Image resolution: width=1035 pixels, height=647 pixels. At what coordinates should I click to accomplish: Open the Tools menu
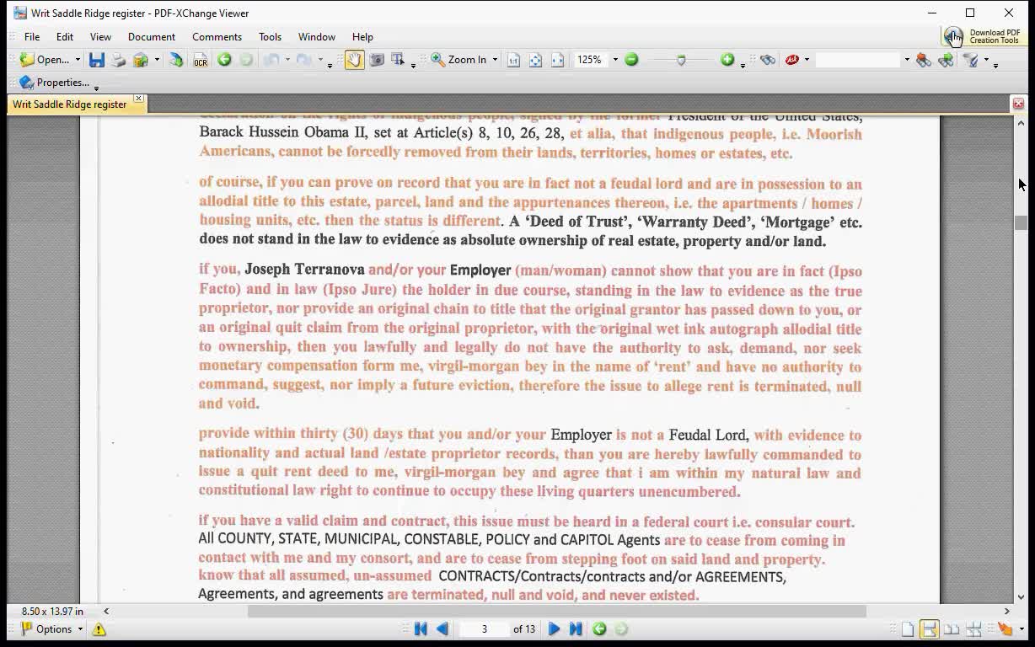point(270,37)
